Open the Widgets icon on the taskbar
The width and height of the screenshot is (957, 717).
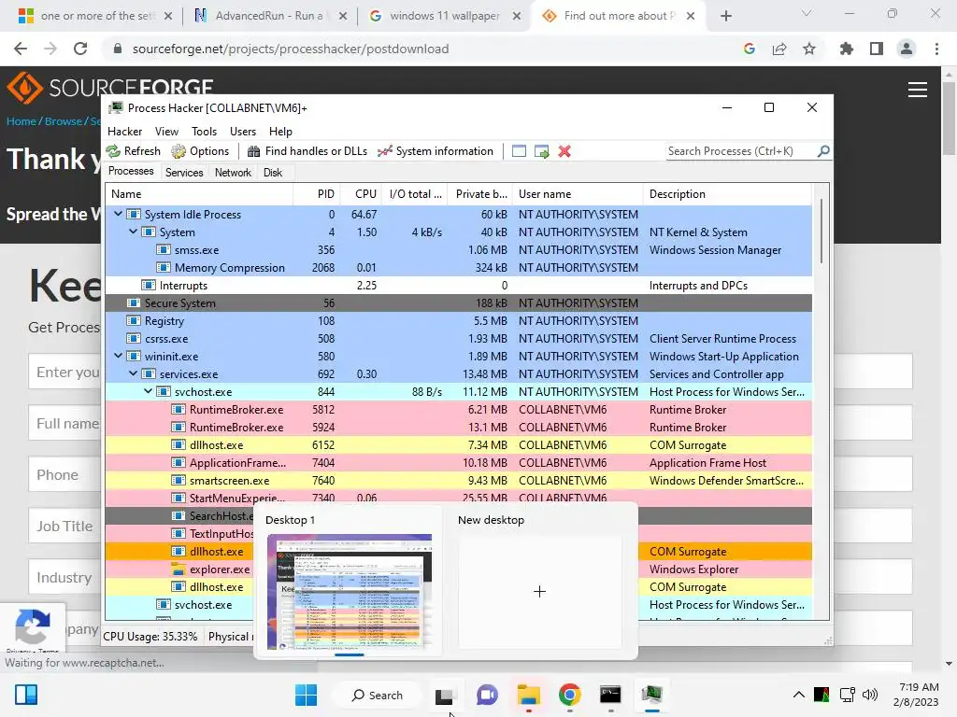click(26, 695)
